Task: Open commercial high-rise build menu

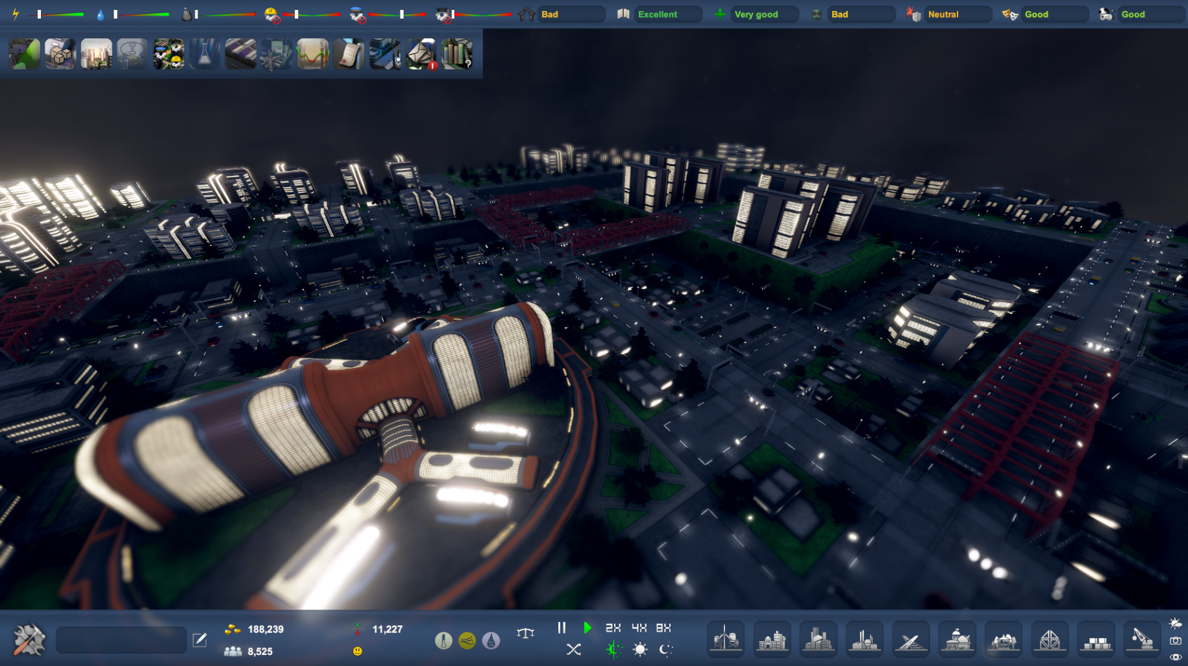Action: (x=818, y=639)
